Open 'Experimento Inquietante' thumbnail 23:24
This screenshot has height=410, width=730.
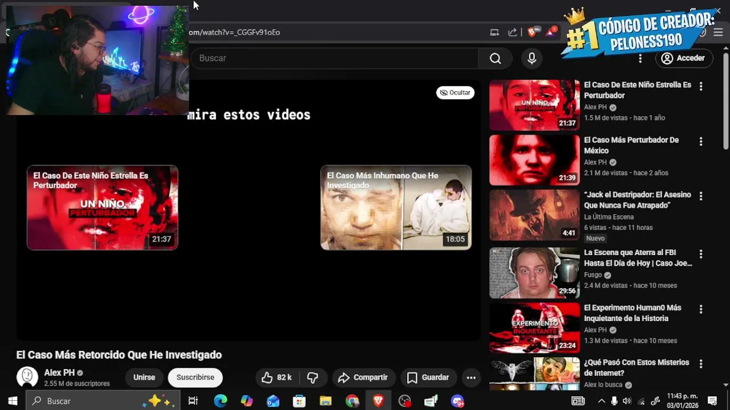534,328
